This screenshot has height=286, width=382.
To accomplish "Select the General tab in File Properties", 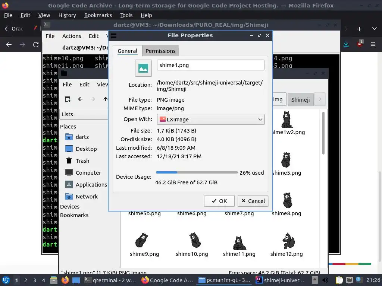I will (x=128, y=51).
